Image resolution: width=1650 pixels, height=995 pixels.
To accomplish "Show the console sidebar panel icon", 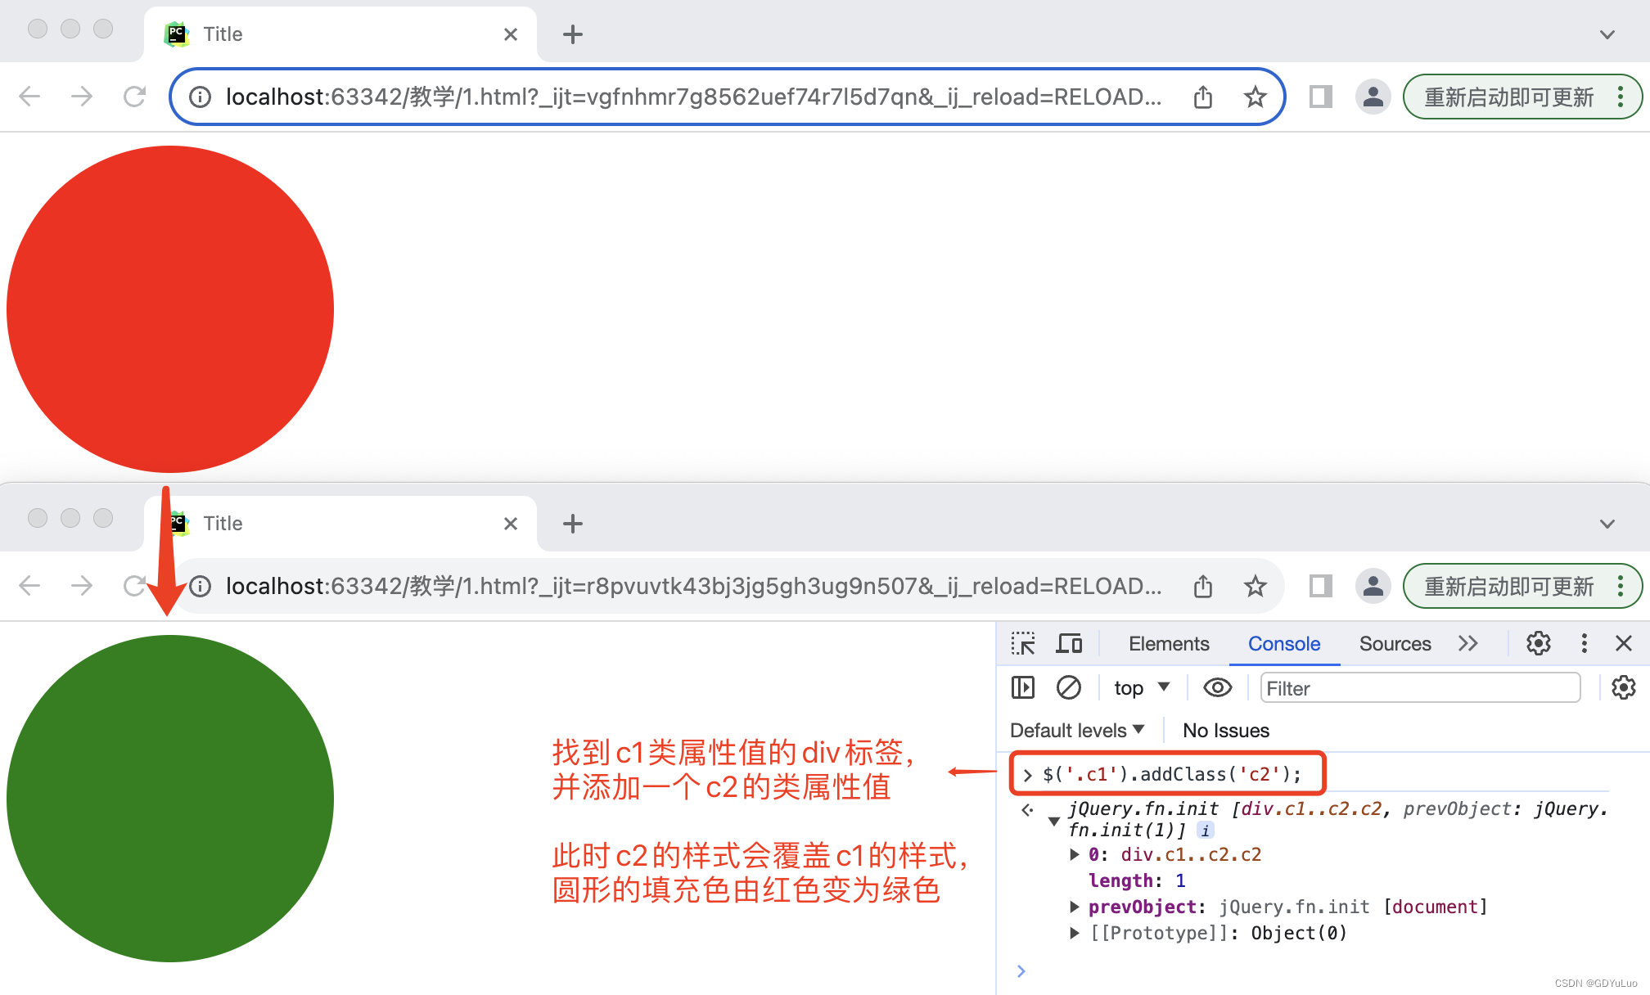I will click(x=1022, y=687).
